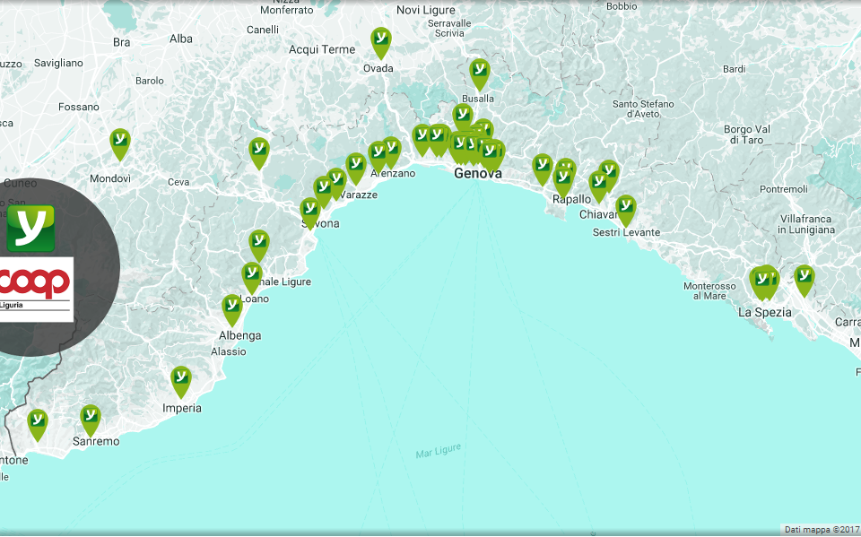Open the pin located above Albenga
861x537 pixels.
pyautogui.click(x=232, y=307)
